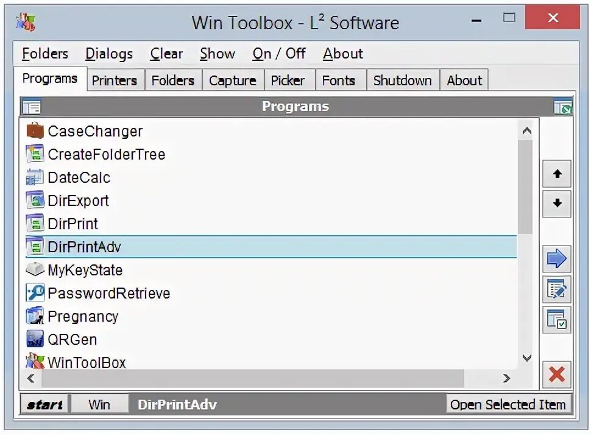Screen dimensions: 591x435
Task: Click the CaseChanger briefcase icon
Action: point(35,131)
